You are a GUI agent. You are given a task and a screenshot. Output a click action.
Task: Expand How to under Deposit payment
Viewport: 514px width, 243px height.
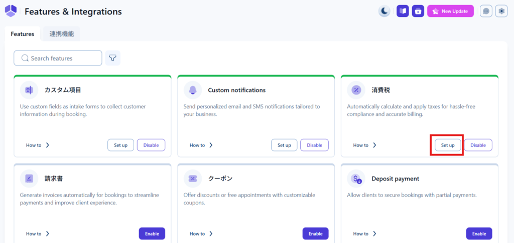365,233
